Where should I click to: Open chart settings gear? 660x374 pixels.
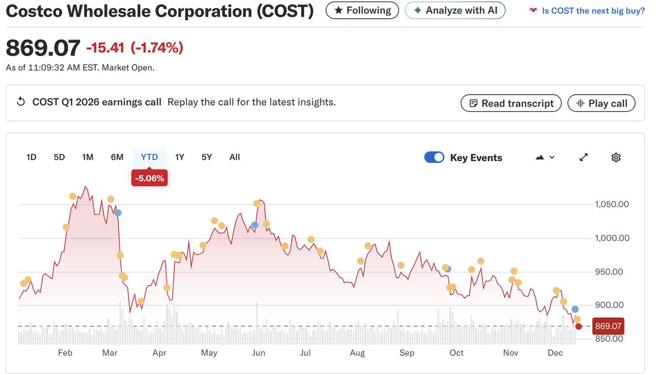(x=616, y=157)
